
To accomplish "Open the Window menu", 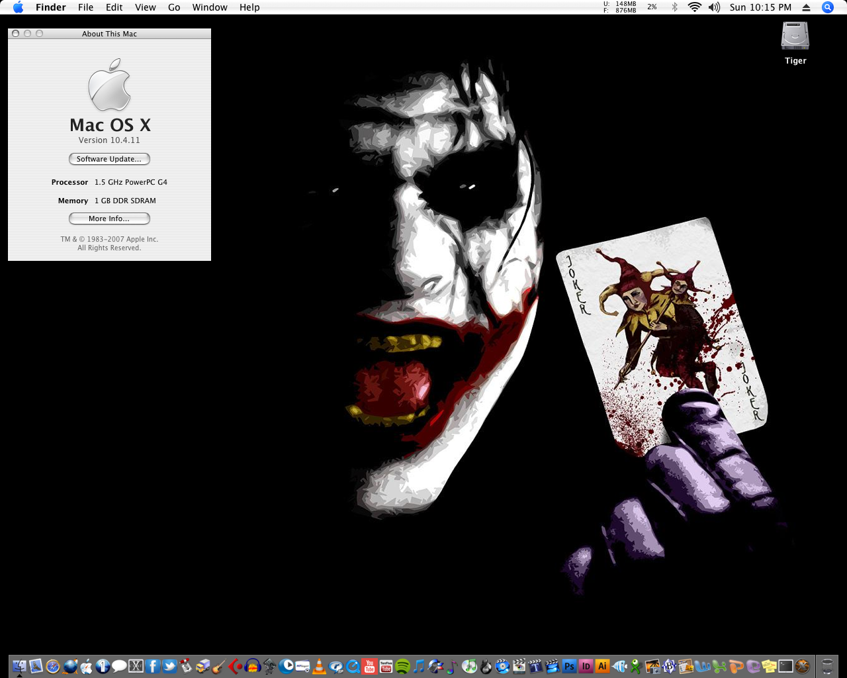I will 210,7.
